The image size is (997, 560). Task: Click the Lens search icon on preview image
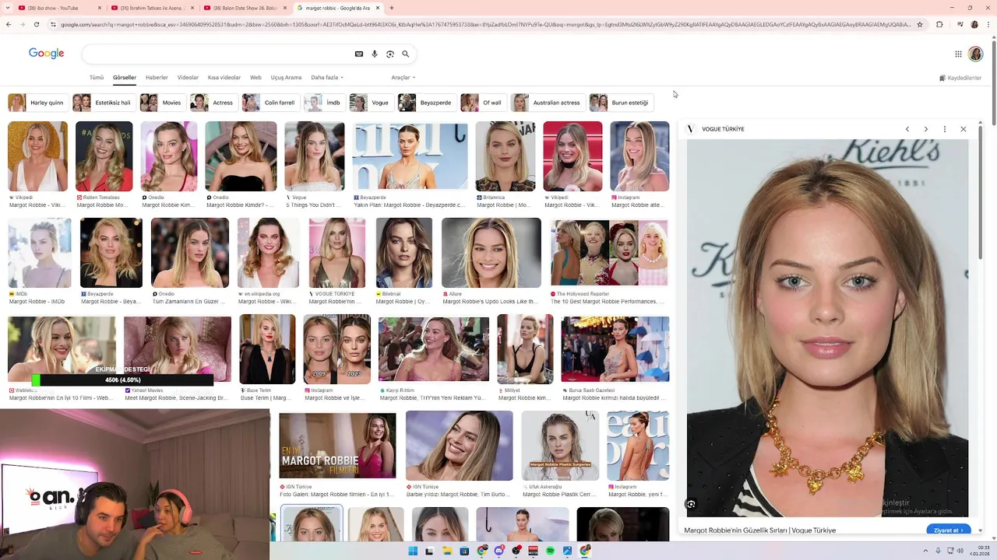(691, 504)
